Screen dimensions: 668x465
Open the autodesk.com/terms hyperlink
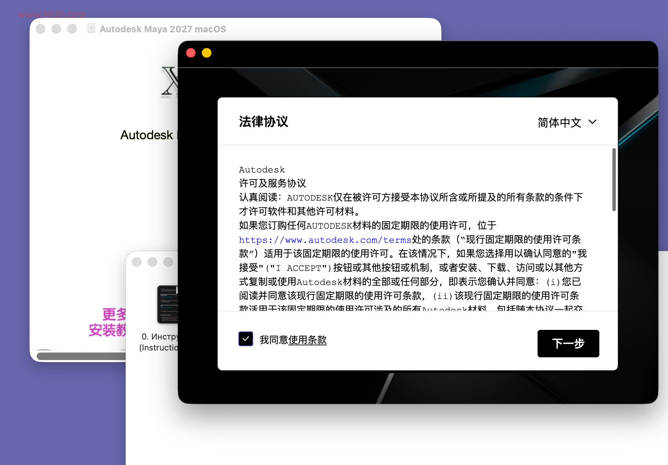pos(325,240)
